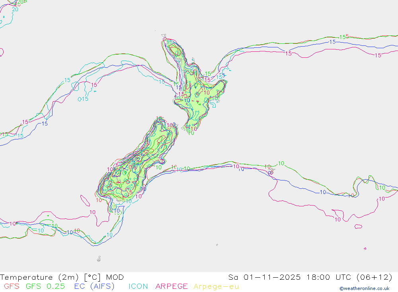Click the Temperature (2m) [°C] MOD title
This screenshot has width=398, height=292.
(x=62, y=277)
